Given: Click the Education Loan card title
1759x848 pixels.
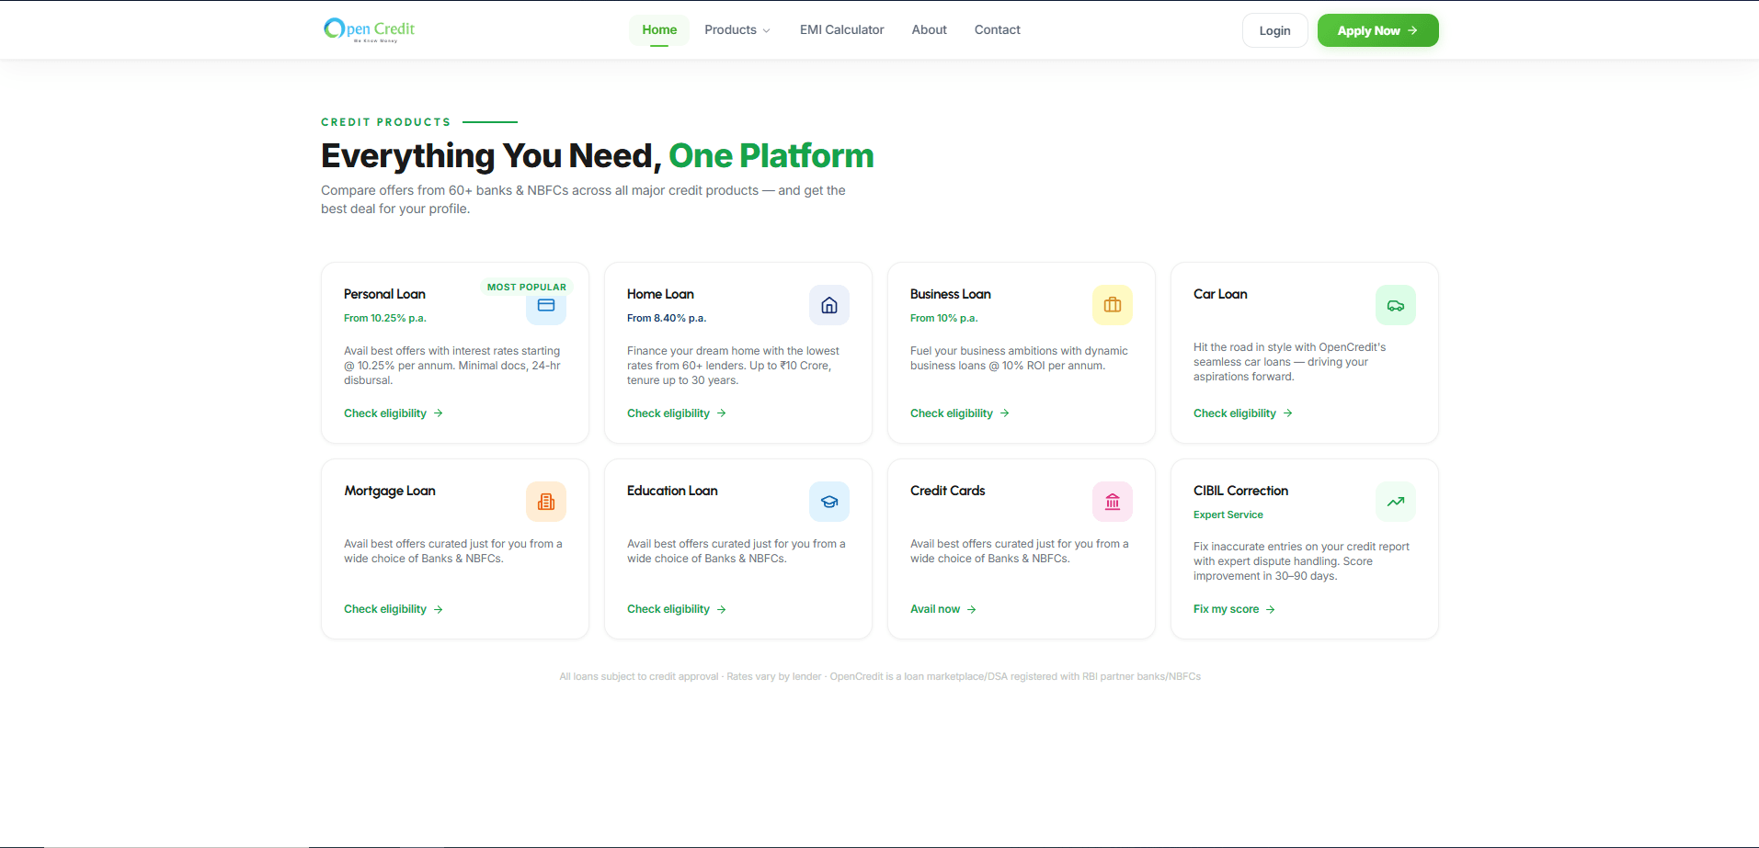Looking at the screenshot, I should pos(672,491).
